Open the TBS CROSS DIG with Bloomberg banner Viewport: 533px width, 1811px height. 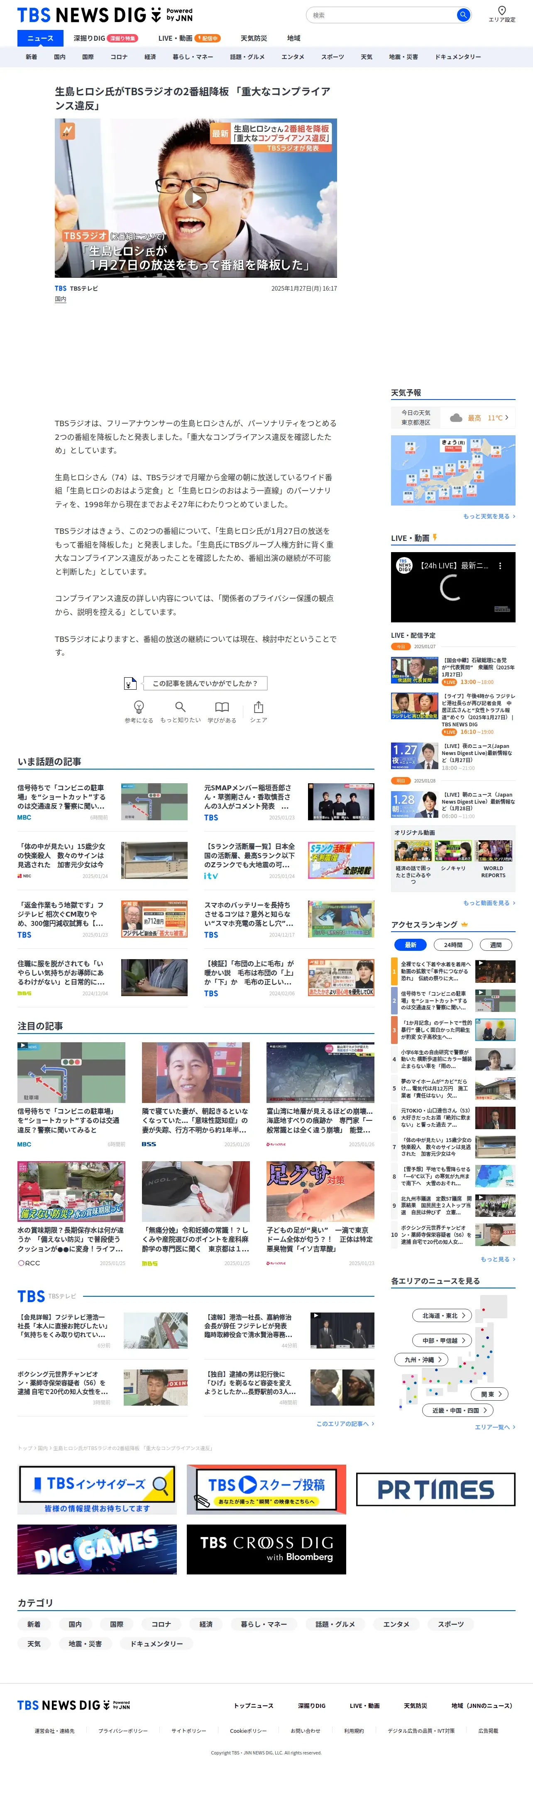[266, 1549]
